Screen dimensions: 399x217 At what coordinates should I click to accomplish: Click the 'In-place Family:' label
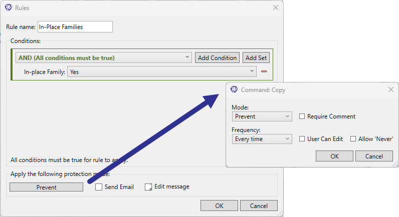click(x=45, y=72)
